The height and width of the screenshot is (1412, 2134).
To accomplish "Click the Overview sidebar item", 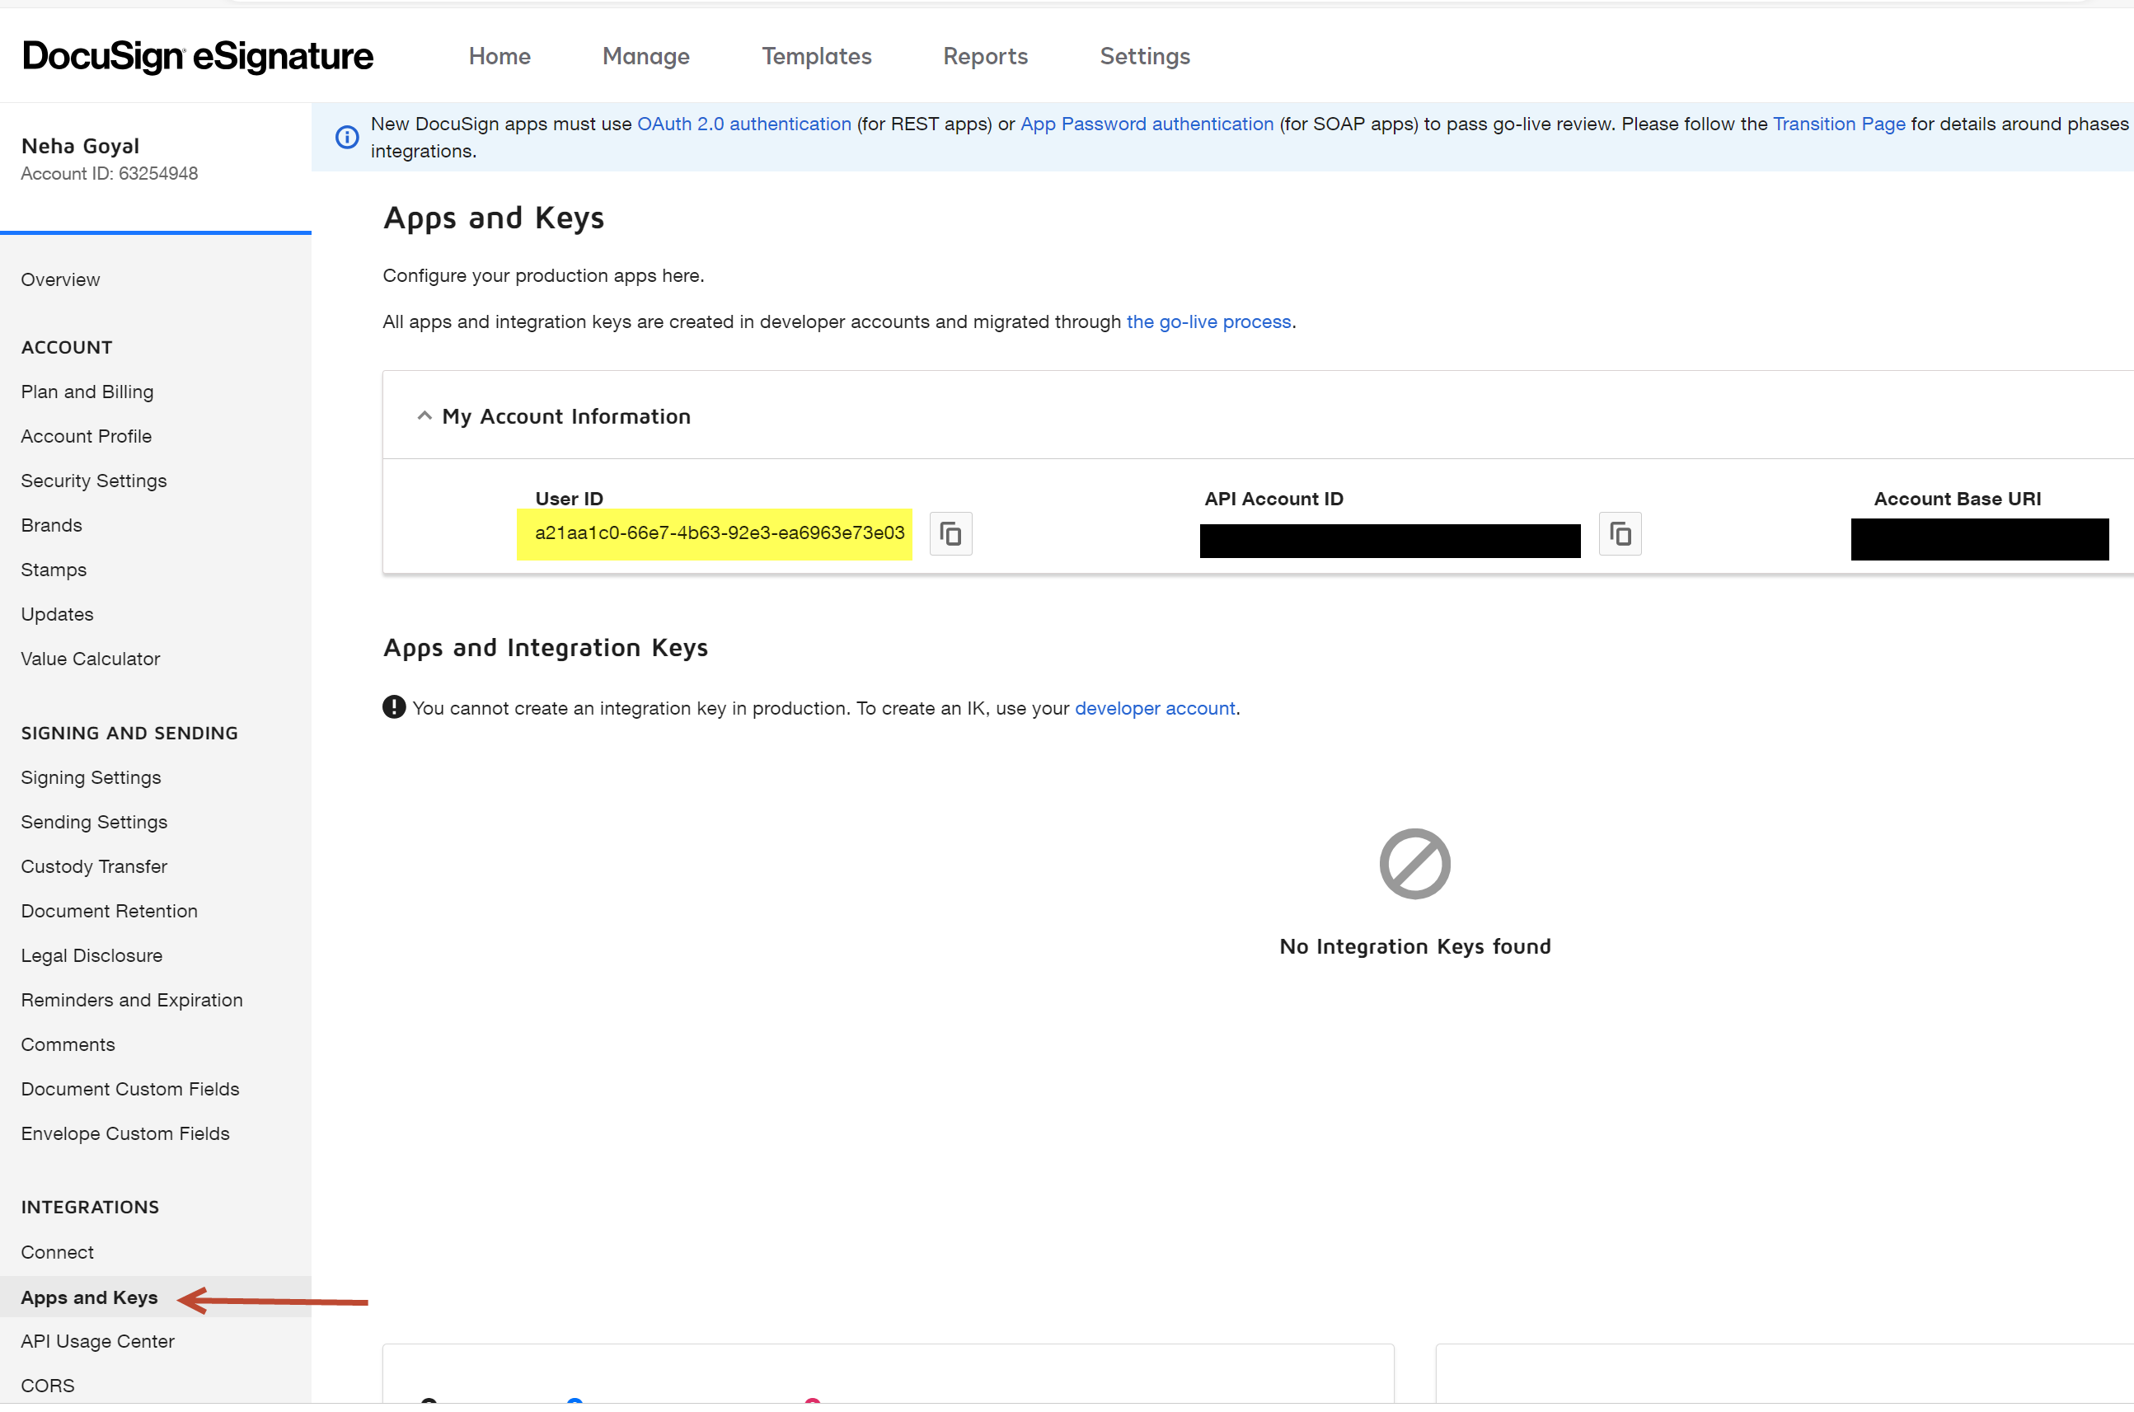I will [60, 279].
